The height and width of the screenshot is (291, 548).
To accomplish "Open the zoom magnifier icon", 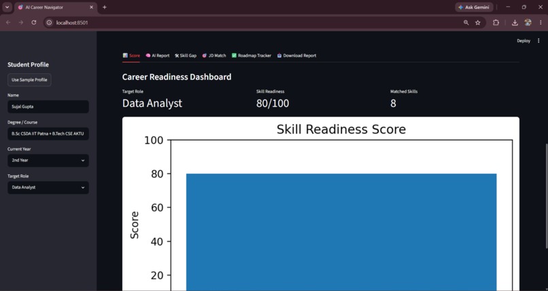I will (466, 22).
